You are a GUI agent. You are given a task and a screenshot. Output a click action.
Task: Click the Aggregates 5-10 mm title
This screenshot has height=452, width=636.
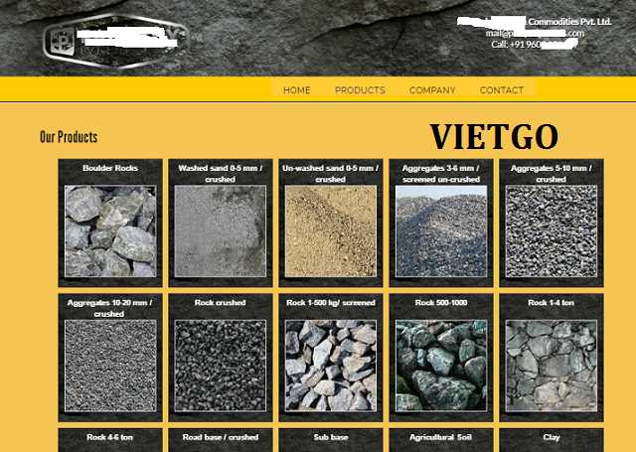[552, 174]
